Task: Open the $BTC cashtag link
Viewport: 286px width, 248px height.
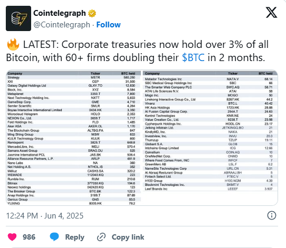Action: coord(193,58)
